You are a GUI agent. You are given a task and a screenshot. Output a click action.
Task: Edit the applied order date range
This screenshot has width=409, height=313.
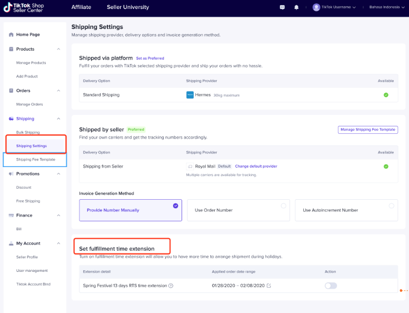click(268, 286)
